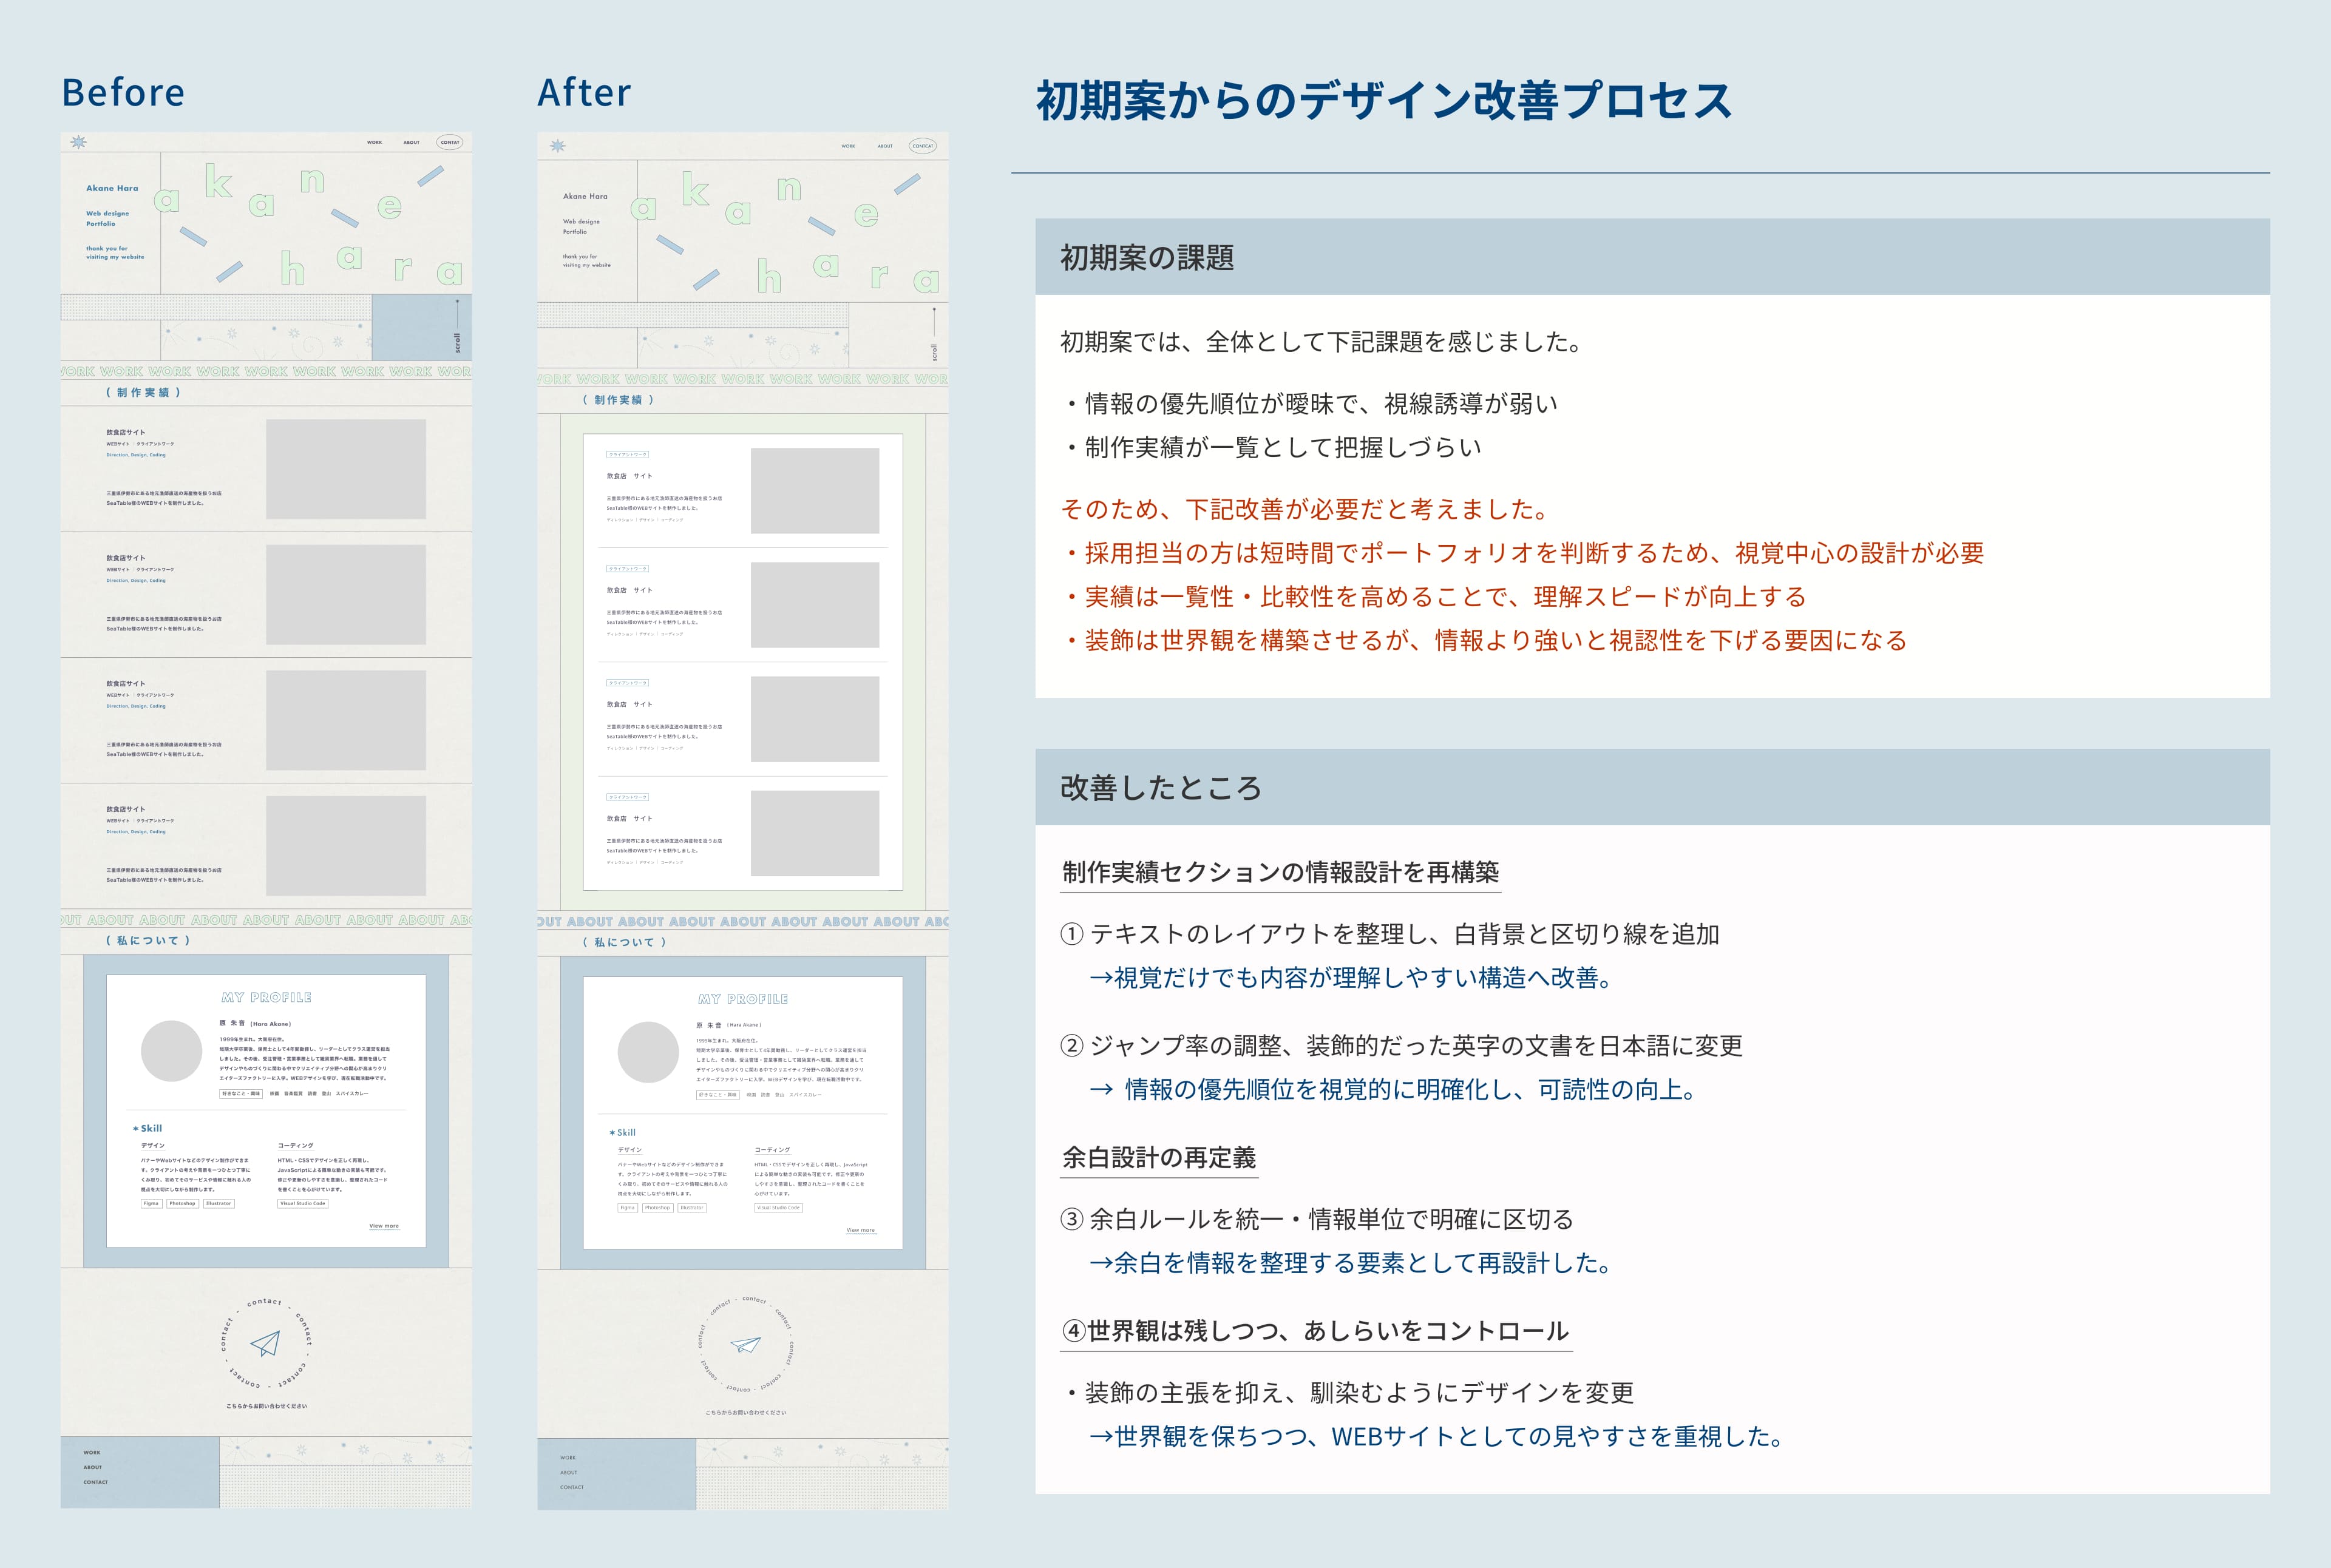Click the star beside Skill in After profile

(612, 1133)
